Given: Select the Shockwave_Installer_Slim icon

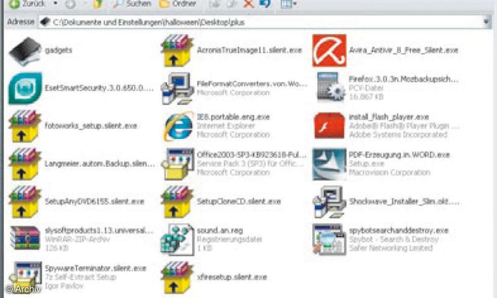Looking at the screenshot, I should pyautogui.click(x=329, y=202).
